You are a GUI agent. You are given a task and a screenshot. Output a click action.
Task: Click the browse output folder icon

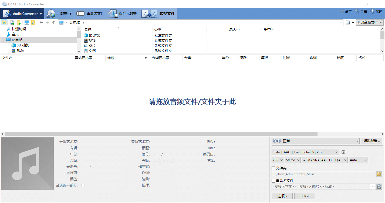pyautogui.click(x=379, y=174)
